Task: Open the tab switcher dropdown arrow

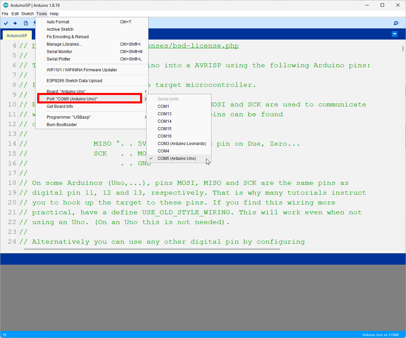Action: point(394,34)
